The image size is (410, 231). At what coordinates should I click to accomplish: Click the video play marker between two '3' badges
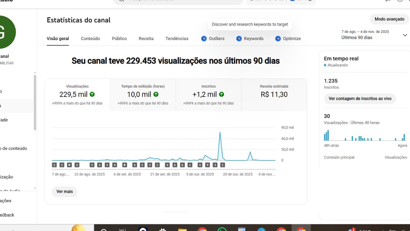69,165
